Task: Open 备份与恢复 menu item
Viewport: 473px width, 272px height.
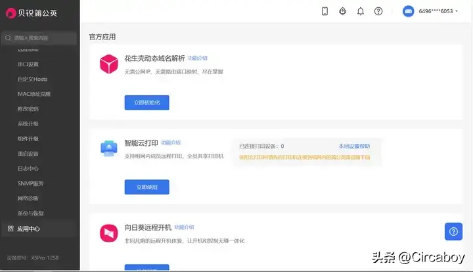Action: click(x=31, y=213)
